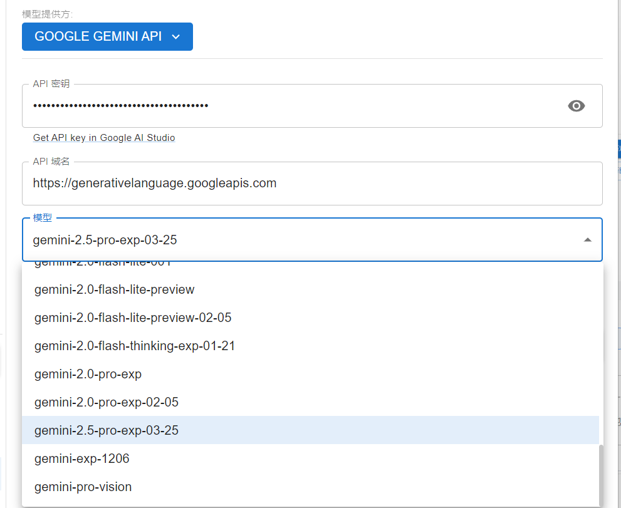Click the model combo box showing gemini-2.5-pro-exp-03-25

(312, 239)
